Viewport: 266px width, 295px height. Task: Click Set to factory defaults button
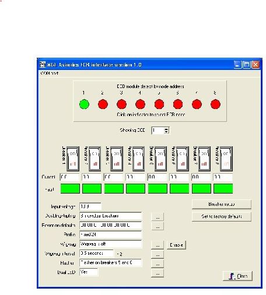point(222,216)
